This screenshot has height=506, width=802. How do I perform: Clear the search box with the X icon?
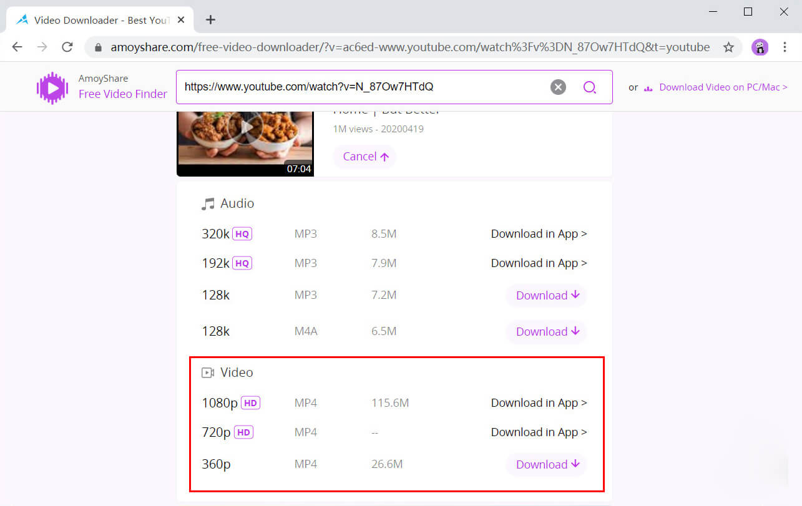pos(558,87)
